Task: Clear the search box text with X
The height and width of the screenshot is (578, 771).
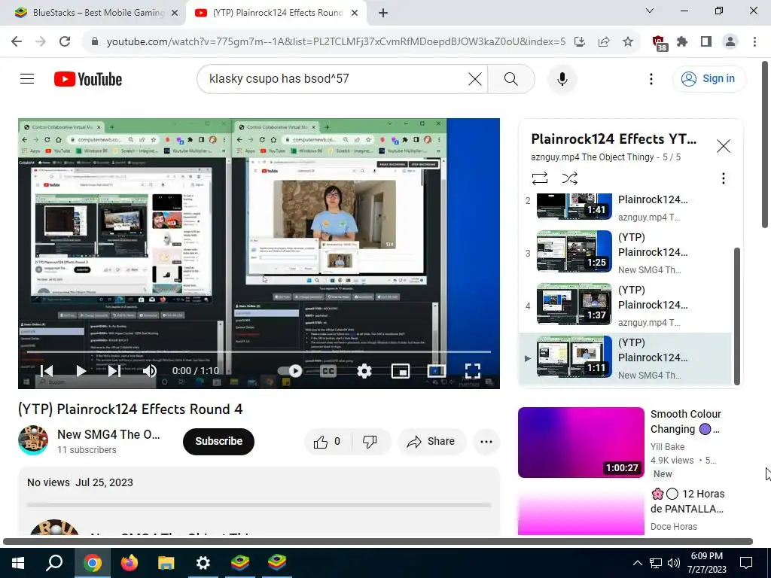Action: (475, 78)
